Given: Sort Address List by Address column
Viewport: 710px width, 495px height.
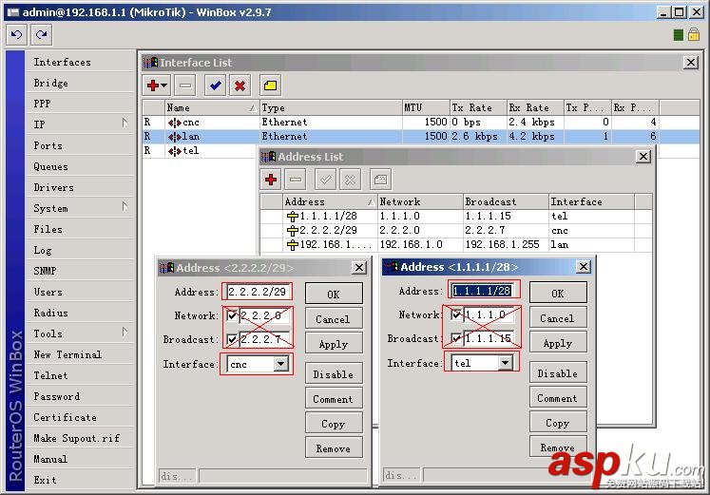Looking at the screenshot, I should click(x=330, y=201).
